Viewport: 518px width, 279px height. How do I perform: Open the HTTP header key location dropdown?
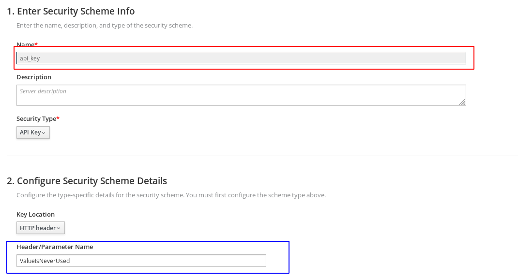click(40, 228)
